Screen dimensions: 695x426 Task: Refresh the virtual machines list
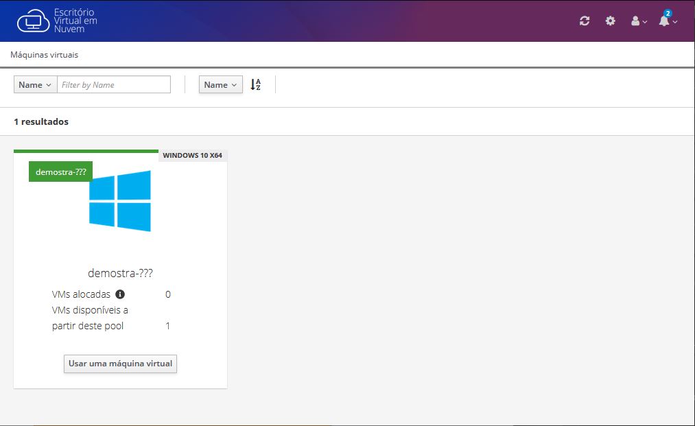point(585,21)
